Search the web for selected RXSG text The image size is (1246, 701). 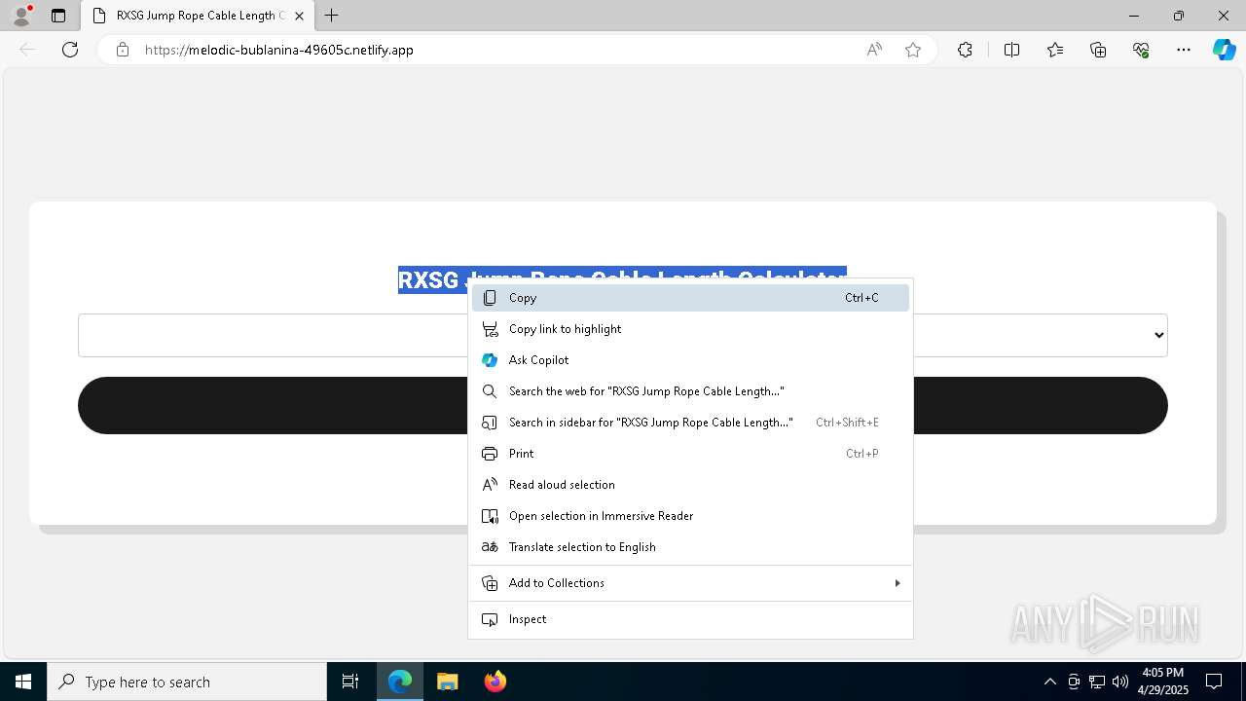point(690,391)
